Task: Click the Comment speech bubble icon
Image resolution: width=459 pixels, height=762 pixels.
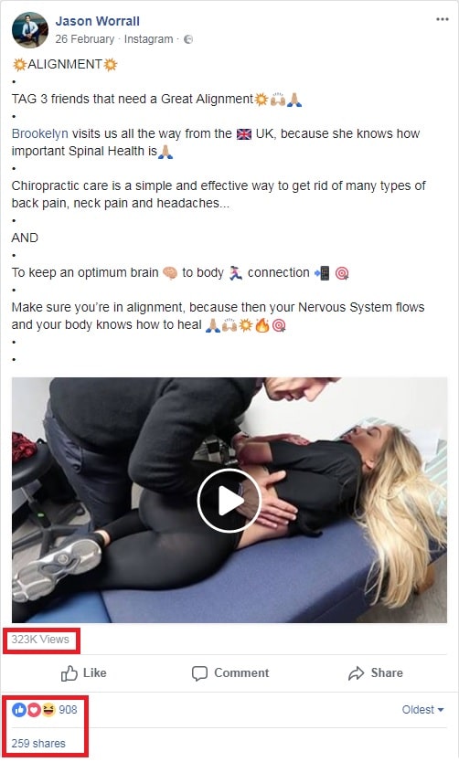Action: [x=199, y=673]
